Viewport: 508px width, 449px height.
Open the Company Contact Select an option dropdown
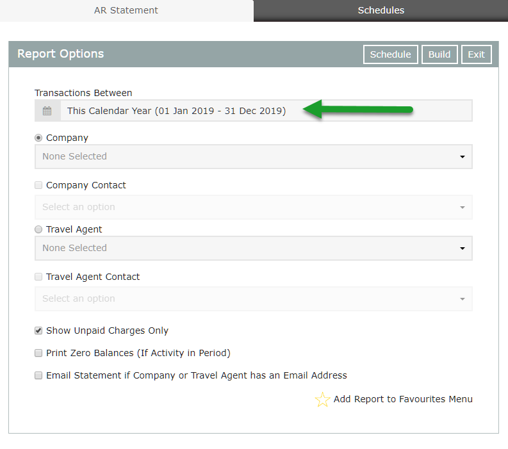(x=253, y=207)
